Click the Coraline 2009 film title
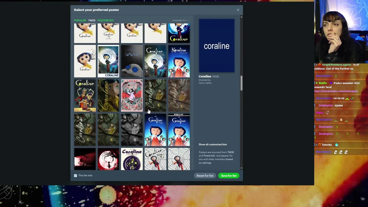This screenshot has height=207, width=368. click(209, 76)
